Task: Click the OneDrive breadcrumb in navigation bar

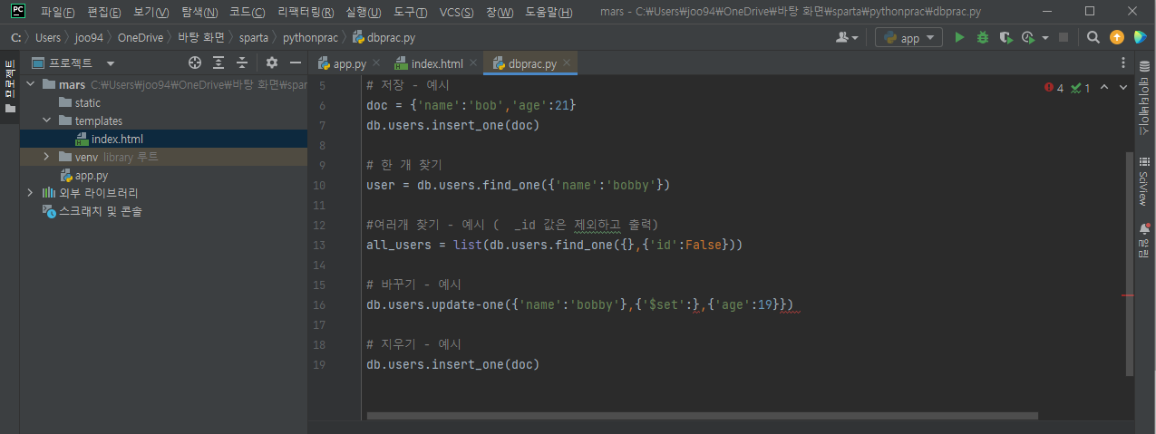Action: point(141,38)
